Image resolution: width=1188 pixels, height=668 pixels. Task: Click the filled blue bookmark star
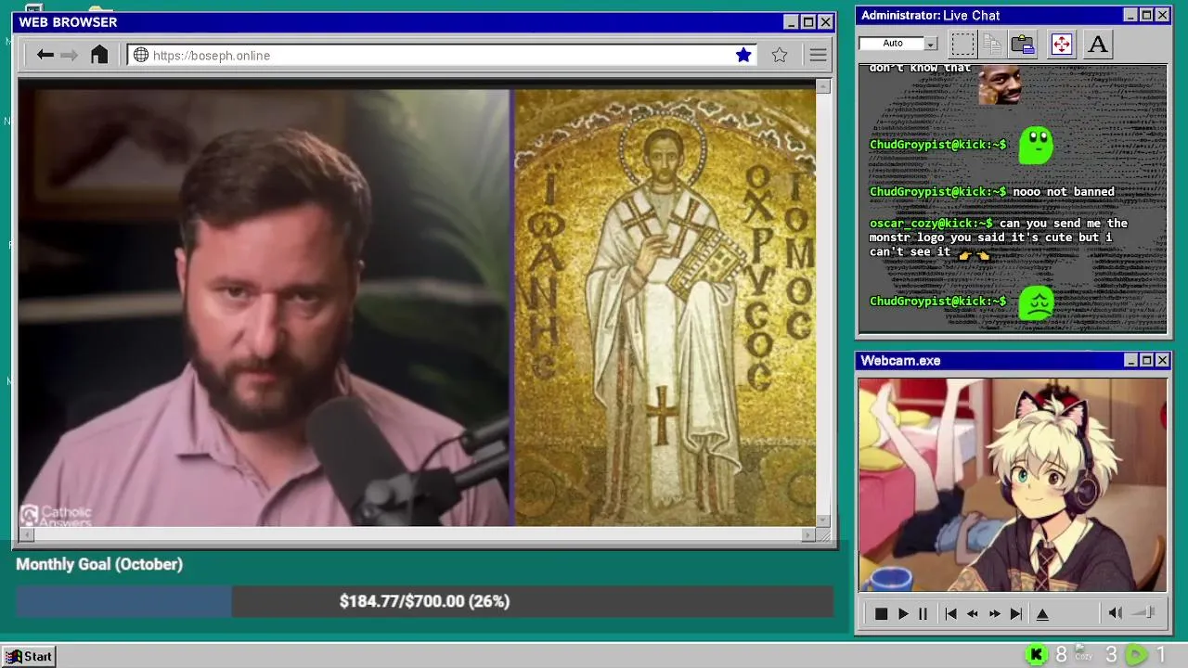tap(743, 56)
